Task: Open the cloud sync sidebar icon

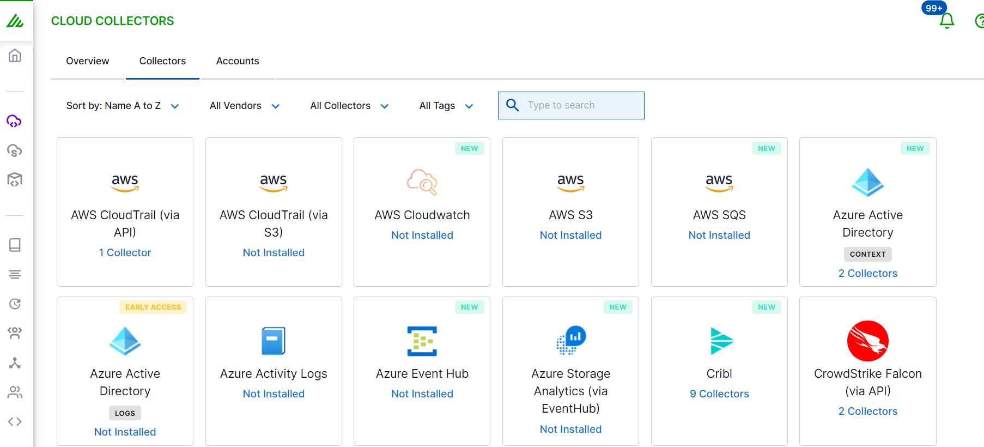Action: pyautogui.click(x=15, y=150)
